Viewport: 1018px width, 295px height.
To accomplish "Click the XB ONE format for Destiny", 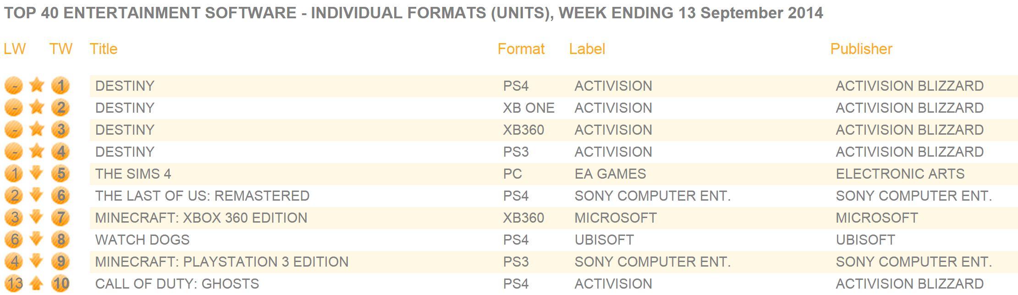I will pyautogui.click(x=529, y=108).
